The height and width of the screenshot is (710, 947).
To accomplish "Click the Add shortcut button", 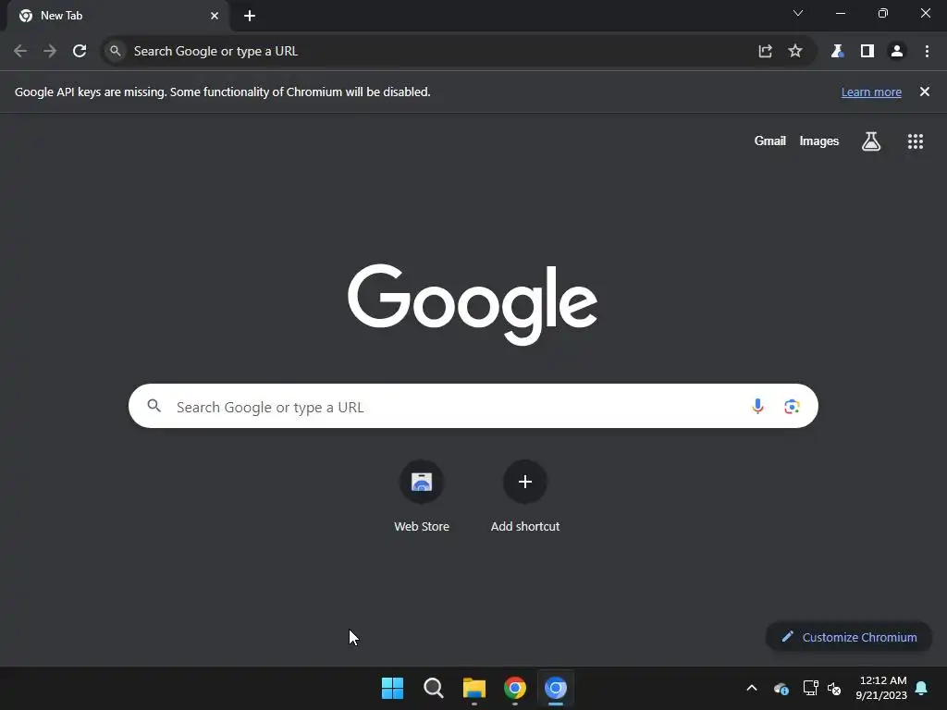I will (525, 496).
